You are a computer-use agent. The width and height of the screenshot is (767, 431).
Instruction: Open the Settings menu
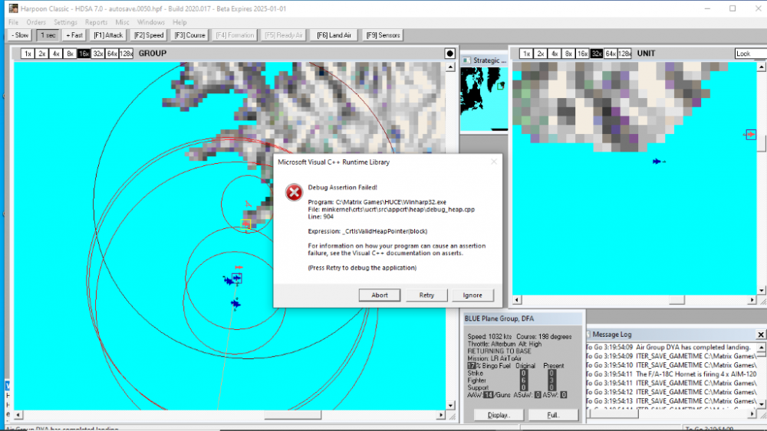coord(65,22)
